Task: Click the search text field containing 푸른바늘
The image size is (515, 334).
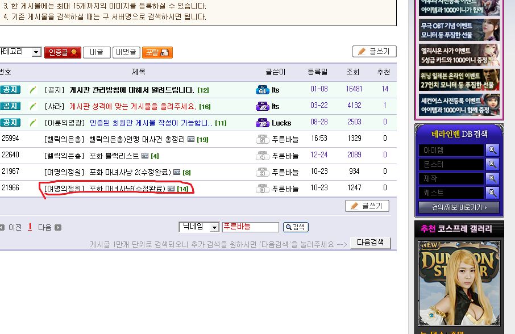Action: (250, 227)
